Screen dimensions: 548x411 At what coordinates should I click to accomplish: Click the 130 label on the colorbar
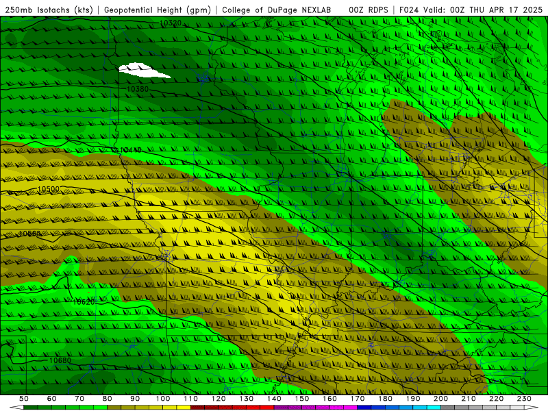pos(247,399)
